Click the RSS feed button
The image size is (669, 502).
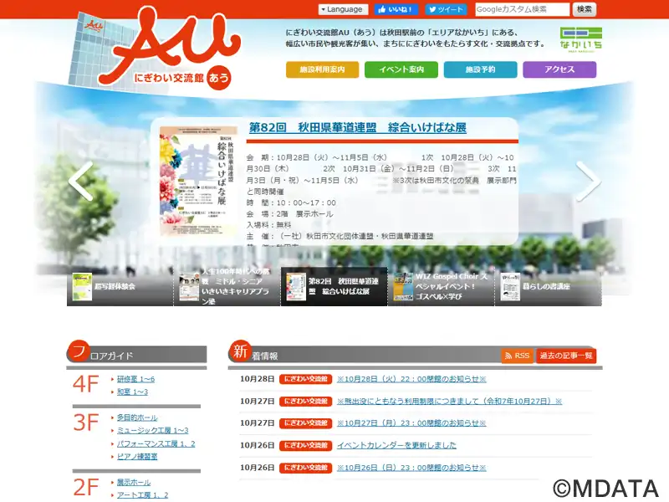(x=517, y=356)
